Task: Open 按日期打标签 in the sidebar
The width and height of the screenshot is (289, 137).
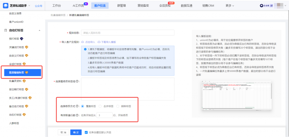Action: pos(16,89)
